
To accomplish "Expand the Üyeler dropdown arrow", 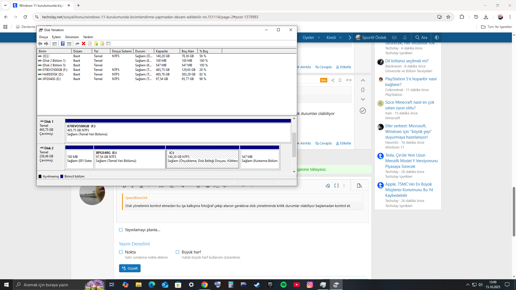I will [319, 38].
